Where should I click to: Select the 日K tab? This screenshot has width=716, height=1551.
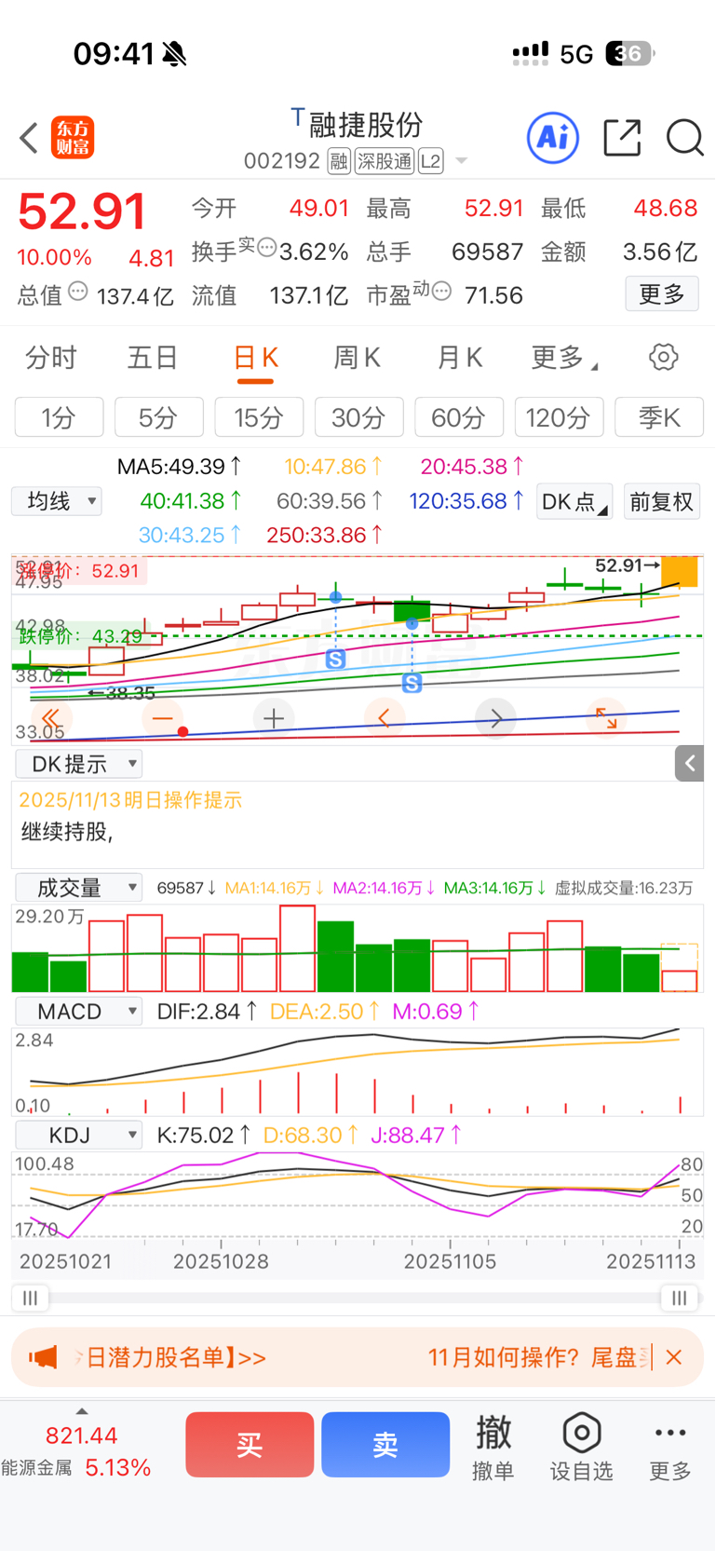coord(256,360)
